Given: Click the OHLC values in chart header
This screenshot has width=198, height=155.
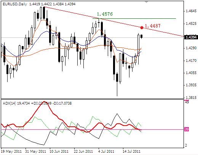Looking at the screenshot, I should [x=53, y=4].
